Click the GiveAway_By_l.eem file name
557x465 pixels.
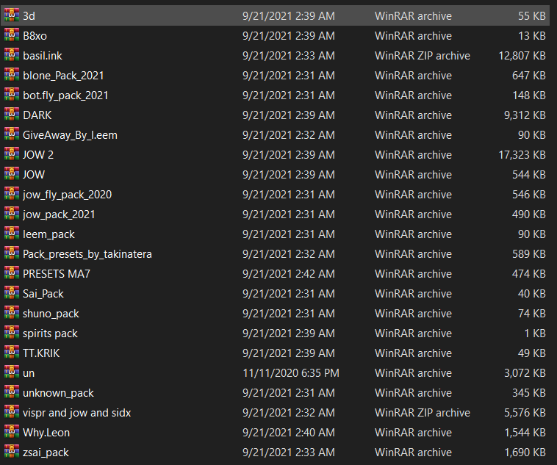70,135
